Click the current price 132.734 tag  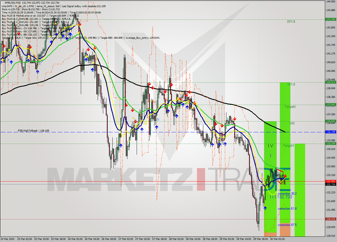pos(331,184)
